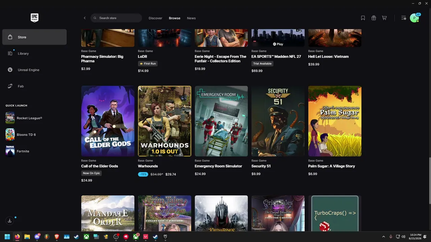Click the microphone tray icon

[x=391, y=237]
